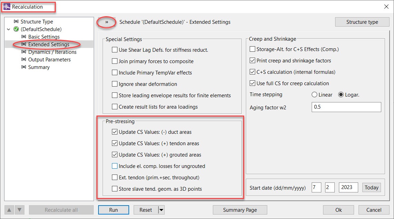Set start date with Today button

click(371, 188)
